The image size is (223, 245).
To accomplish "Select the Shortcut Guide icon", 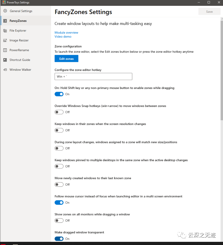I will pyautogui.click(x=4, y=60).
